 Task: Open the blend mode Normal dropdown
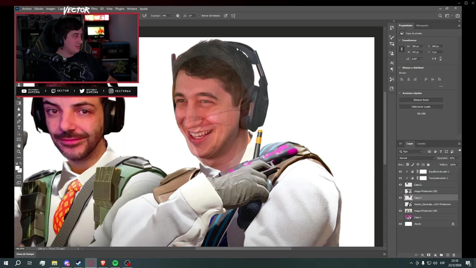(x=416, y=158)
